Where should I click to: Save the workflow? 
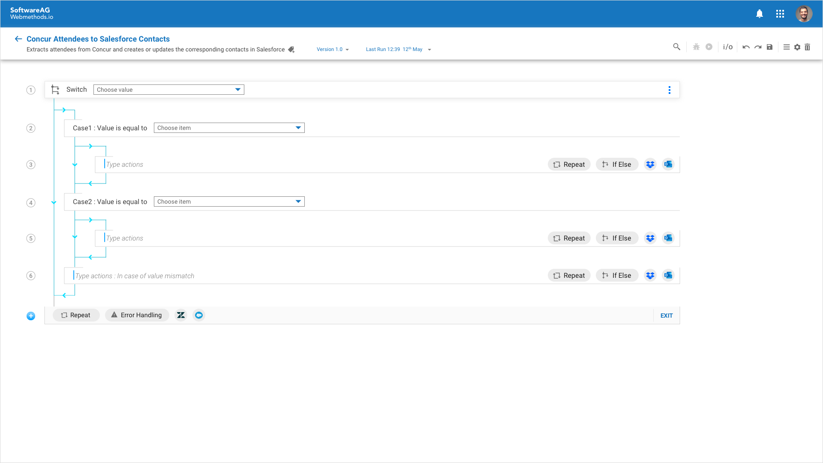tap(769, 47)
